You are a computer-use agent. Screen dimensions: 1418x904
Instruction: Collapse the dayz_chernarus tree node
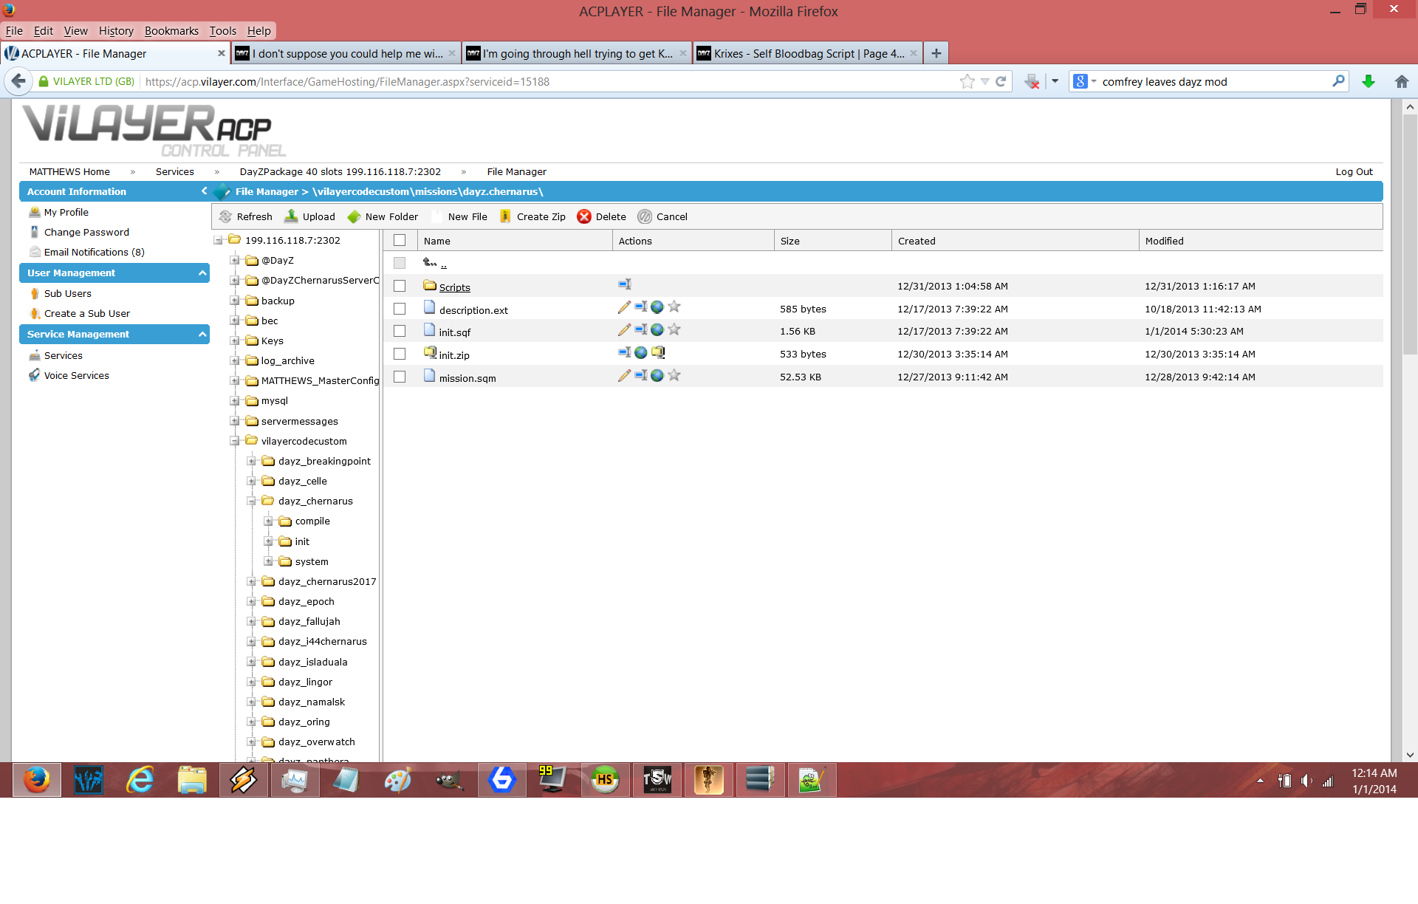pos(251,501)
